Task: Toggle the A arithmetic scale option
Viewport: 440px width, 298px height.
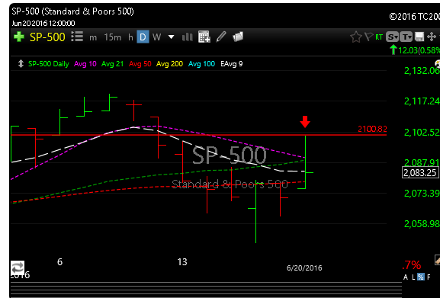Action: (x=406, y=277)
